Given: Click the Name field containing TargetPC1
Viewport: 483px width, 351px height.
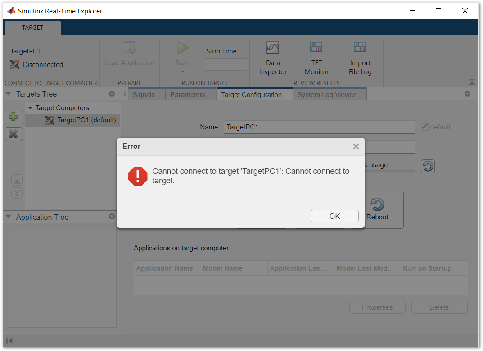Looking at the screenshot, I should 319,127.
